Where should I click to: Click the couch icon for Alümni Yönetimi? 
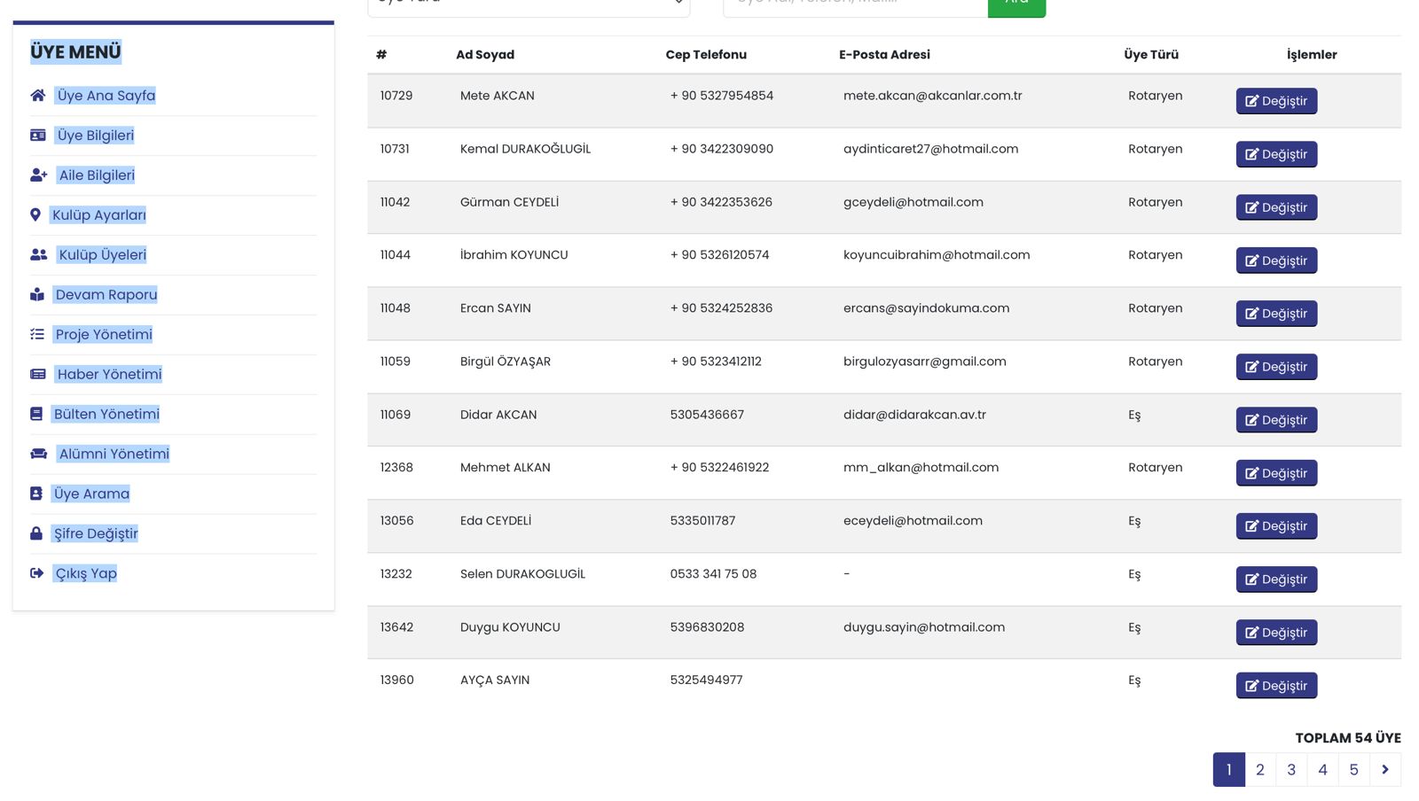(38, 454)
